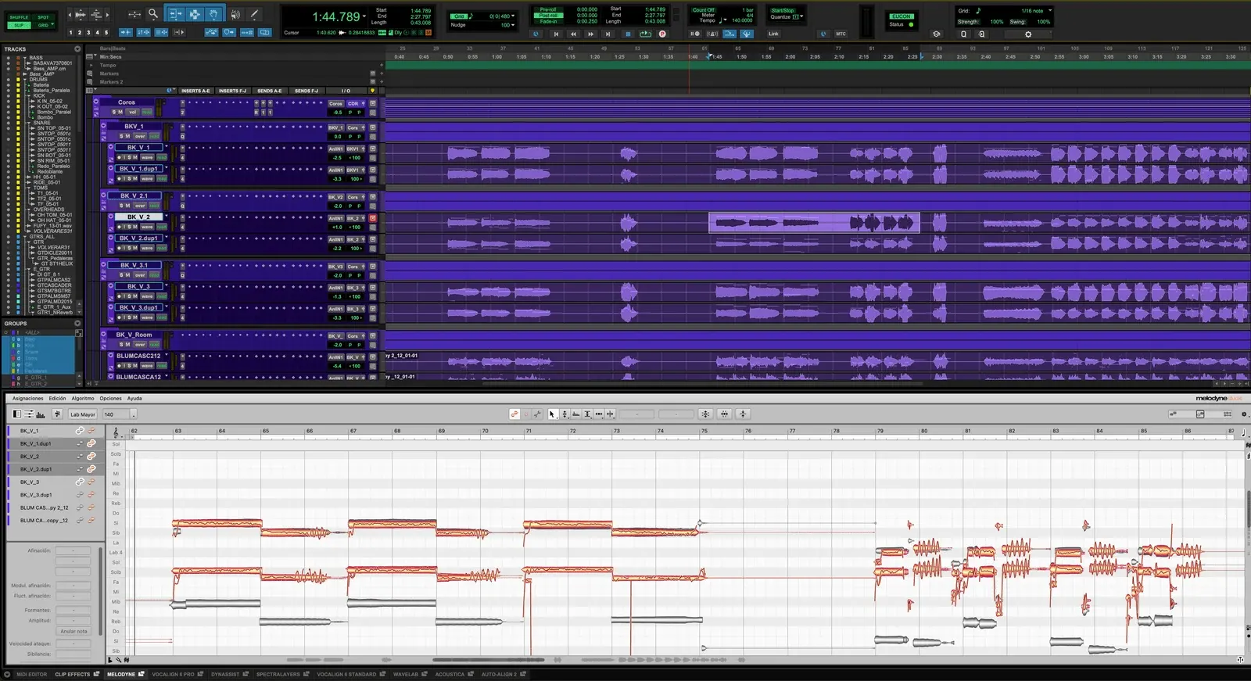Toggle Pre-roll on or off
1251x681 pixels.
pyautogui.click(x=548, y=10)
